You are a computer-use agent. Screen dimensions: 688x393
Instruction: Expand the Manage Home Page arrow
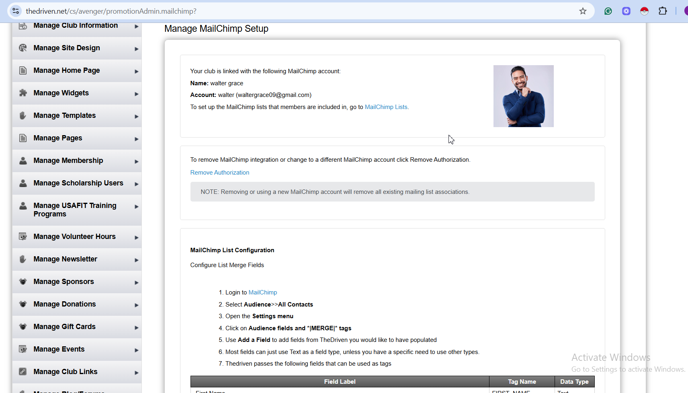click(137, 72)
